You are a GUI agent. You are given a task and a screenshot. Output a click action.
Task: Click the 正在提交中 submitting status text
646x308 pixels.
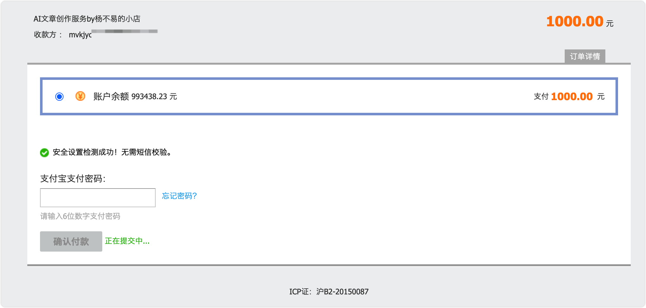(x=127, y=241)
